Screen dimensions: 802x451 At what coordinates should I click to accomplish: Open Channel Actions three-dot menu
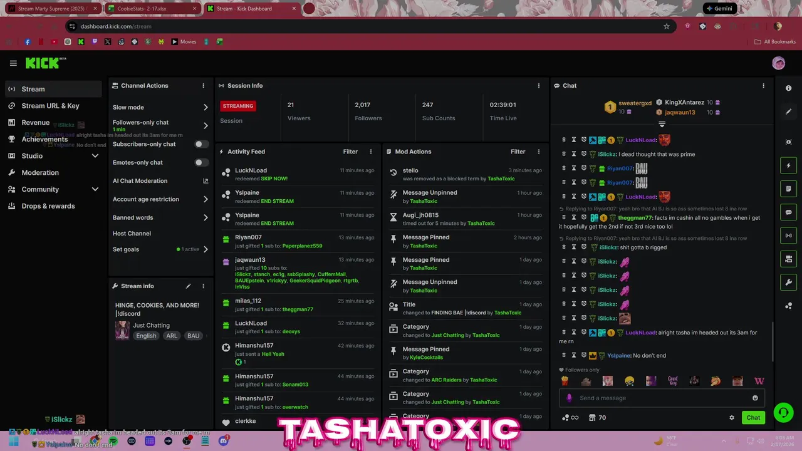(x=203, y=86)
